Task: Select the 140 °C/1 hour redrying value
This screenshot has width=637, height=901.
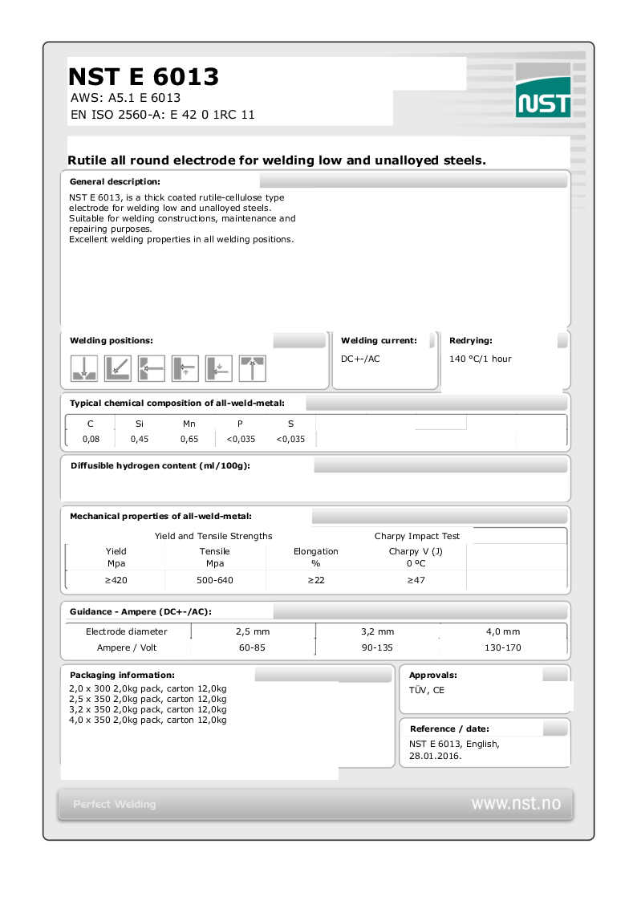Action: click(481, 359)
